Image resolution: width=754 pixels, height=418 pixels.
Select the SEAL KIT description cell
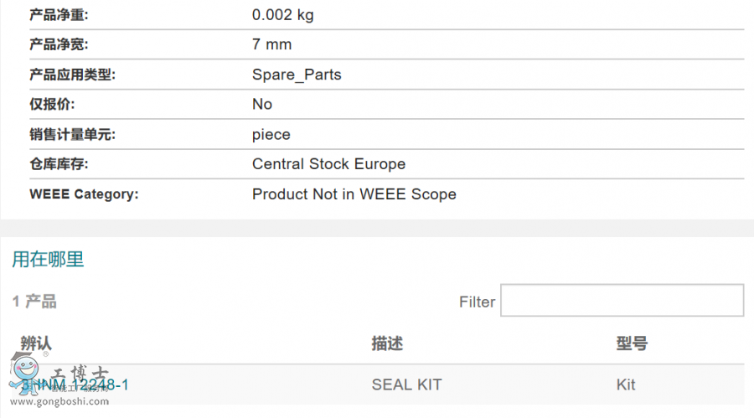click(406, 384)
